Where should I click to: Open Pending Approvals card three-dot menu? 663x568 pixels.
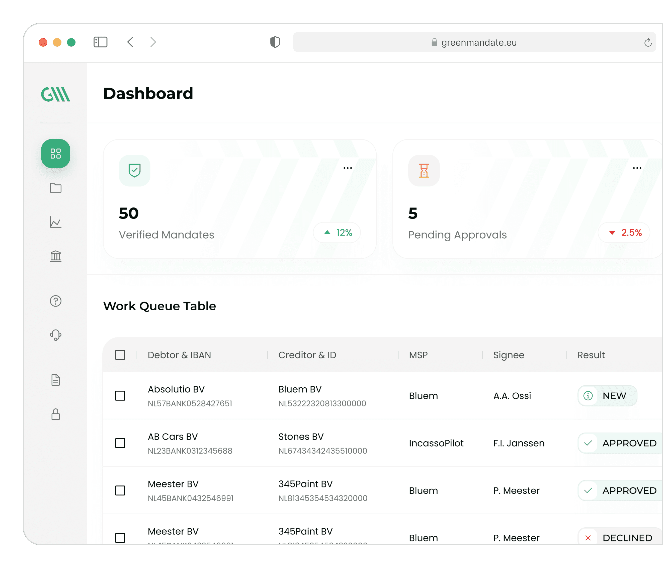637,168
